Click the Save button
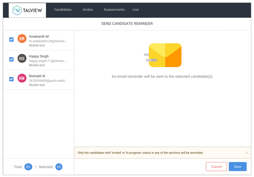The height and width of the screenshot is (177, 254). 238,166
